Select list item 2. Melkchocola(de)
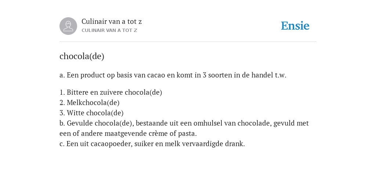Image resolution: width=376 pixels, height=188 pixels. (90, 103)
